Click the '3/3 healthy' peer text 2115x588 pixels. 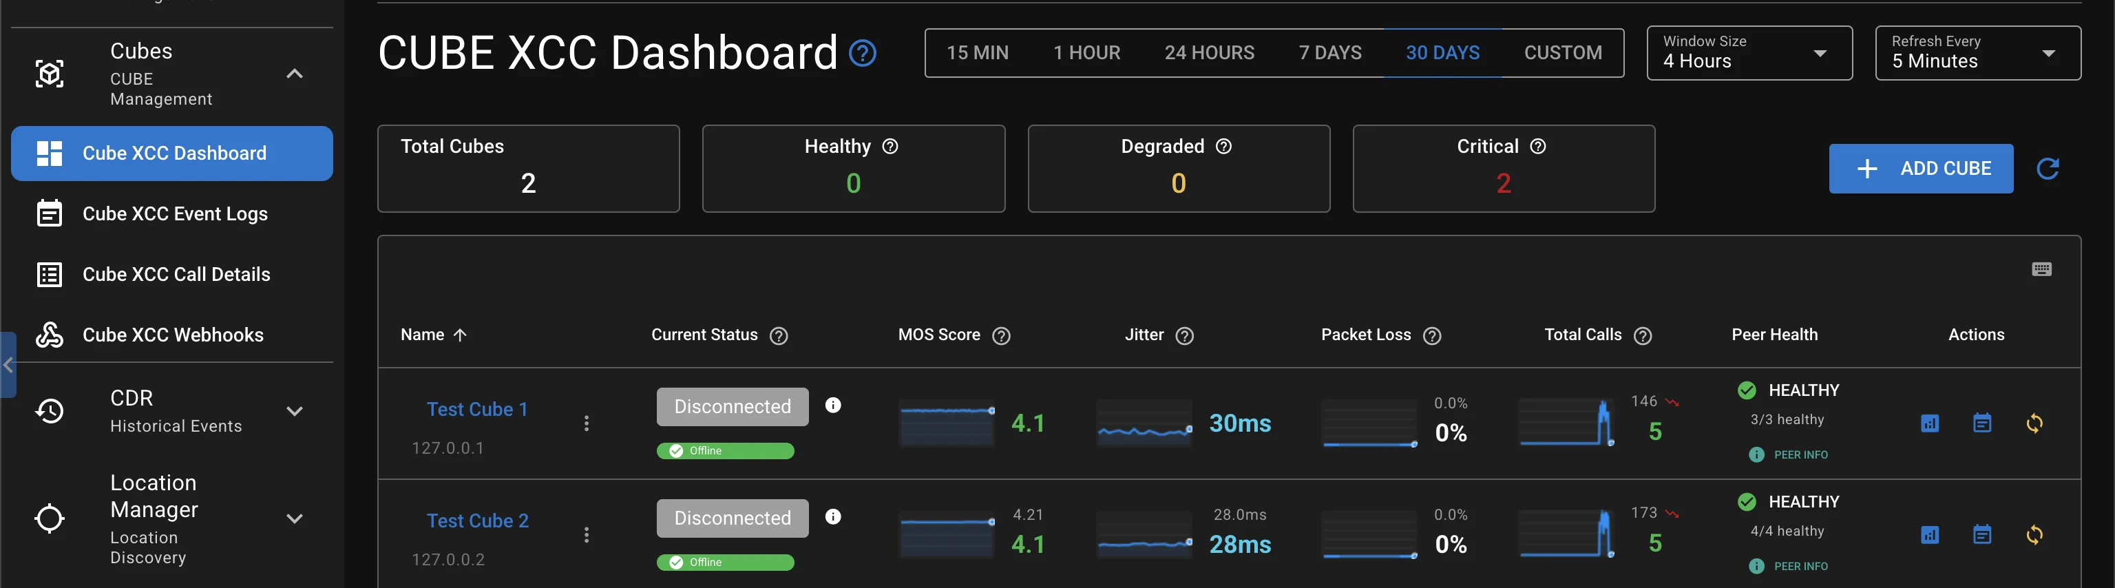click(1787, 419)
